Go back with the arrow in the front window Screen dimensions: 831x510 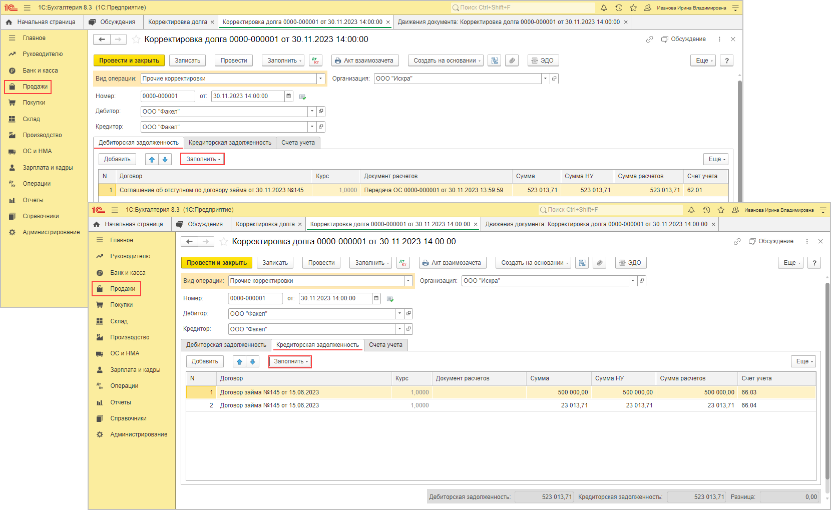(189, 242)
